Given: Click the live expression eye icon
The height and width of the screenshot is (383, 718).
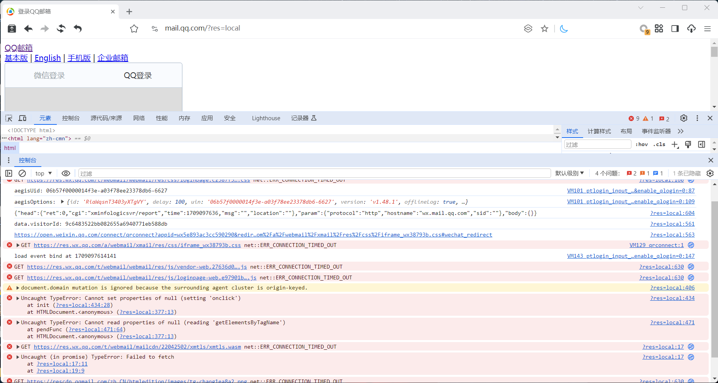Looking at the screenshot, I should click(x=66, y=174).
